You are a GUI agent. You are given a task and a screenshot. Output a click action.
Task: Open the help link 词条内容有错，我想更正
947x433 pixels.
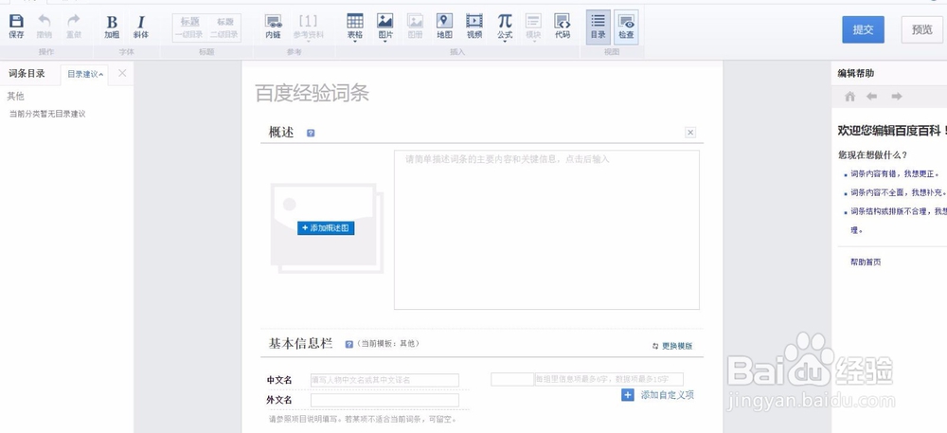tap(895, 174)
